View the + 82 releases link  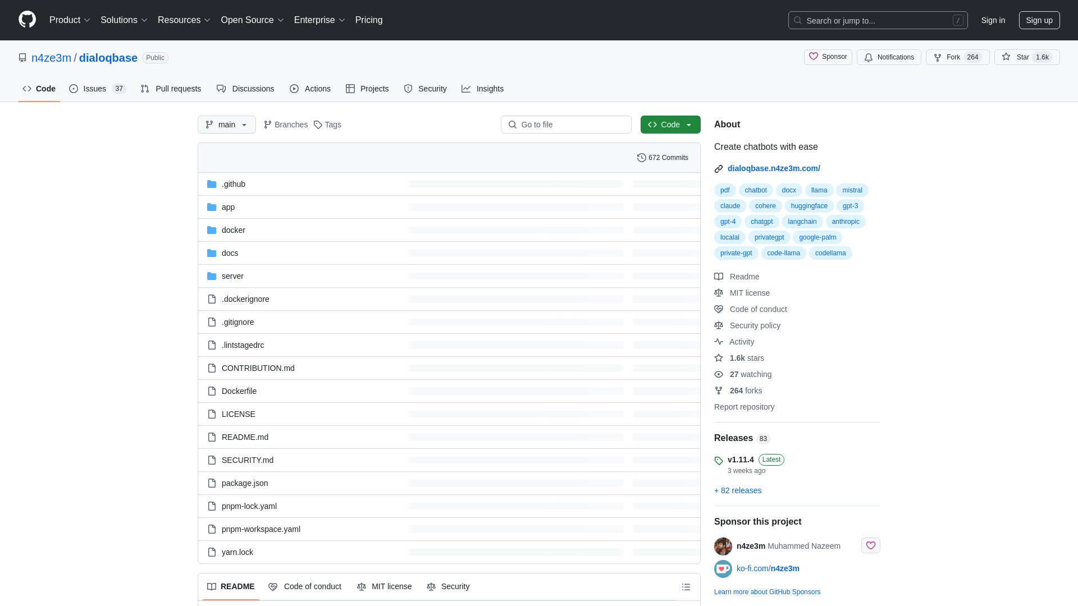point(738,490)
